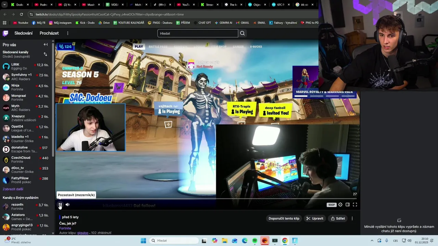The height and width of the screenshot is (246, 438).
Task: Open the CHAT GPT bookmark
Action: 202,23
